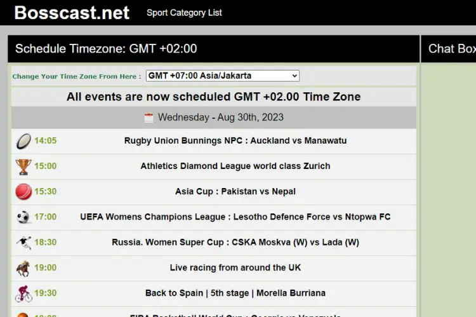Open Rugby Union Auckland vs Manawatu stream
This screenshot has height=317, width=476.
[x=235, y=141]
